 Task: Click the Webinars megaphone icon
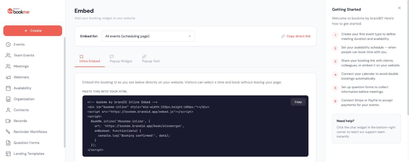pyautogui.click(x=8, y=77)
